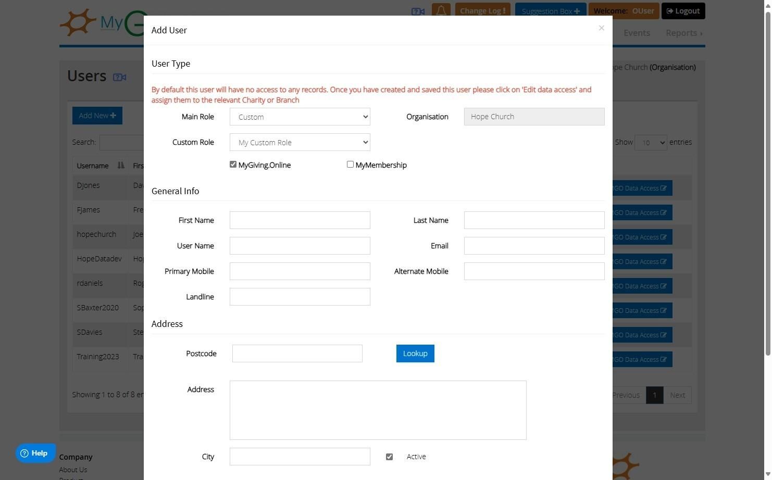The image size is (772, 480).
Task: Toggle the Active checkbox
Action: tap(389, 457)
